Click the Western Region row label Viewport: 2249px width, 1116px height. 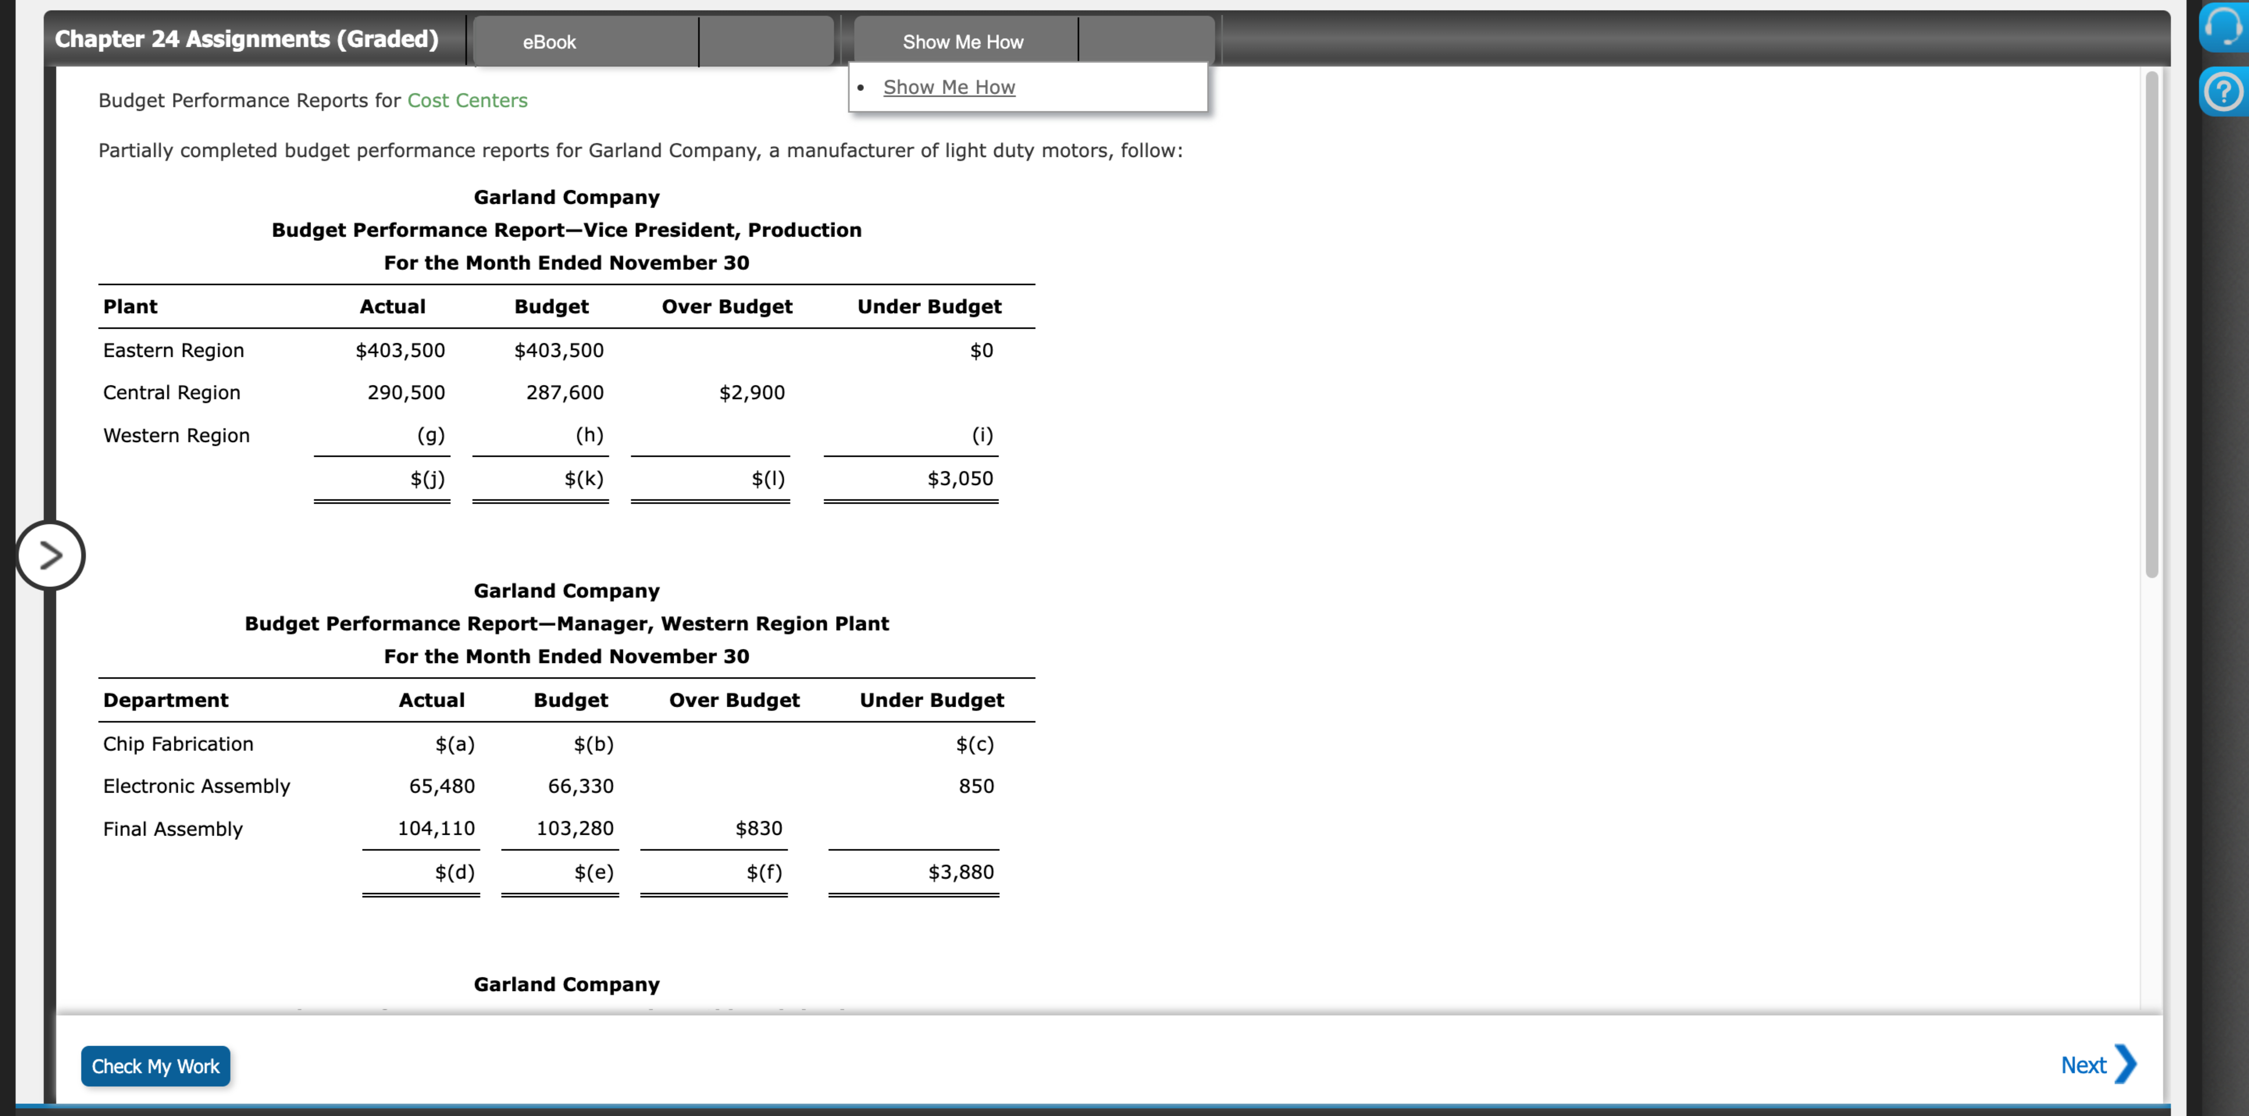[176, 435]
